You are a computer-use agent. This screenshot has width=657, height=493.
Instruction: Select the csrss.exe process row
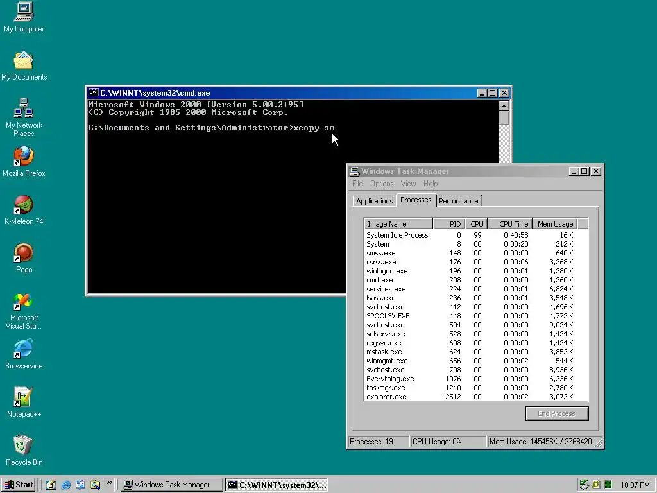tap(475, 262)
